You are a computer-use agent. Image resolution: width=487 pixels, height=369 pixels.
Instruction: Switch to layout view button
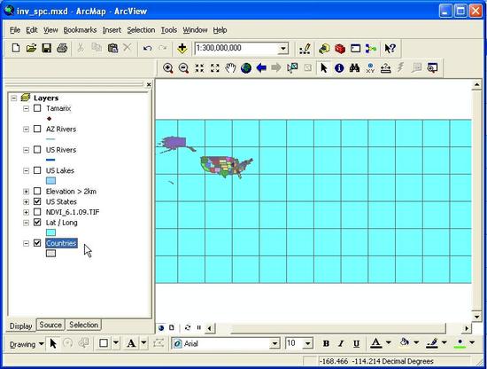pyautogui.click(x=172, y=327)
